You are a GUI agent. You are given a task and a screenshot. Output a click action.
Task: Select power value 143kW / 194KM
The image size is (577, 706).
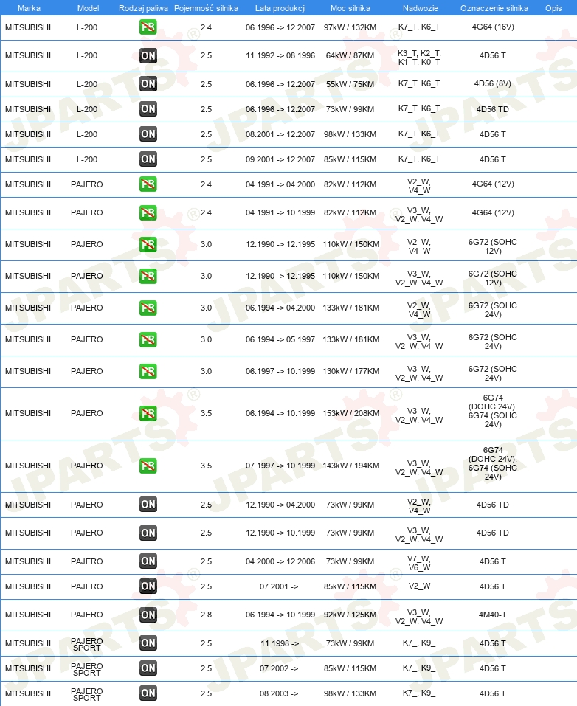point(351,466)
